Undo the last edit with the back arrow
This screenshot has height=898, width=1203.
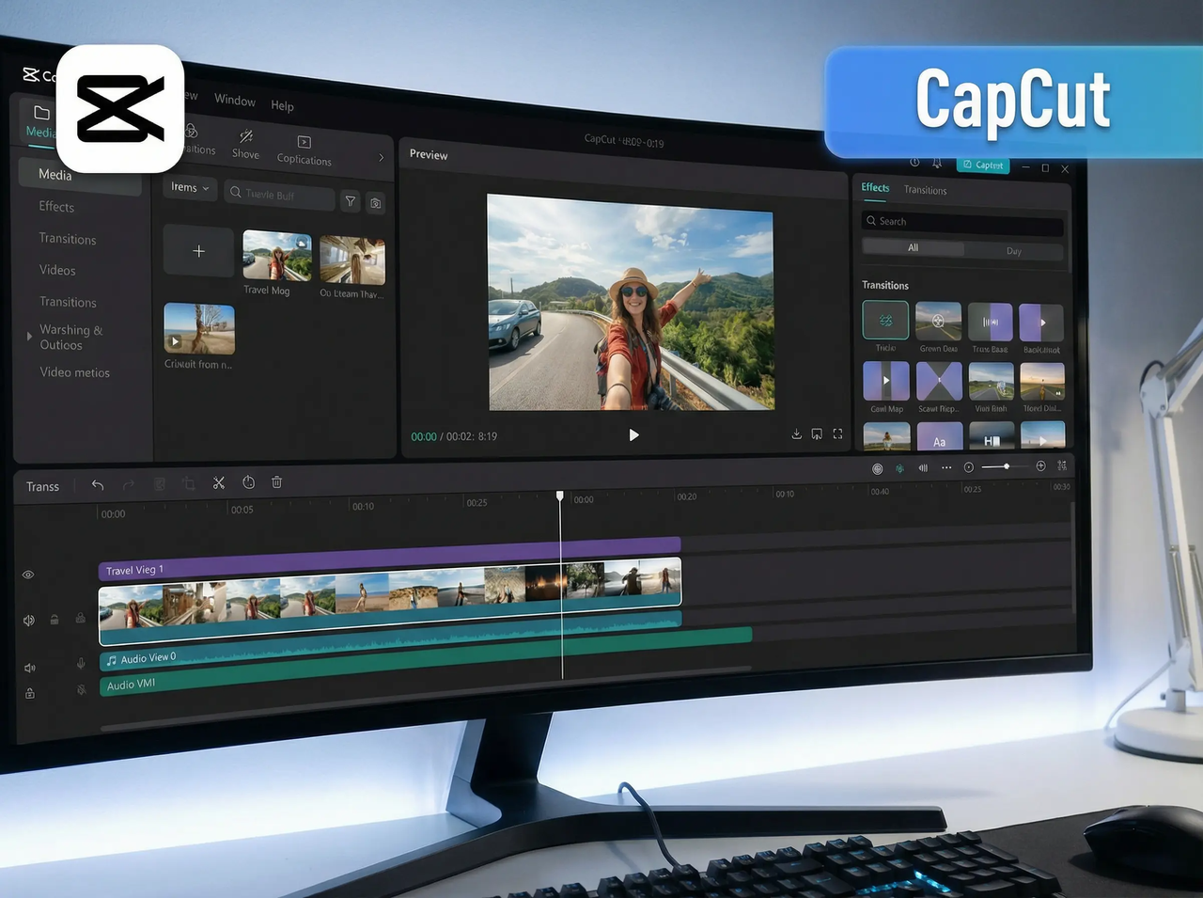98,483
